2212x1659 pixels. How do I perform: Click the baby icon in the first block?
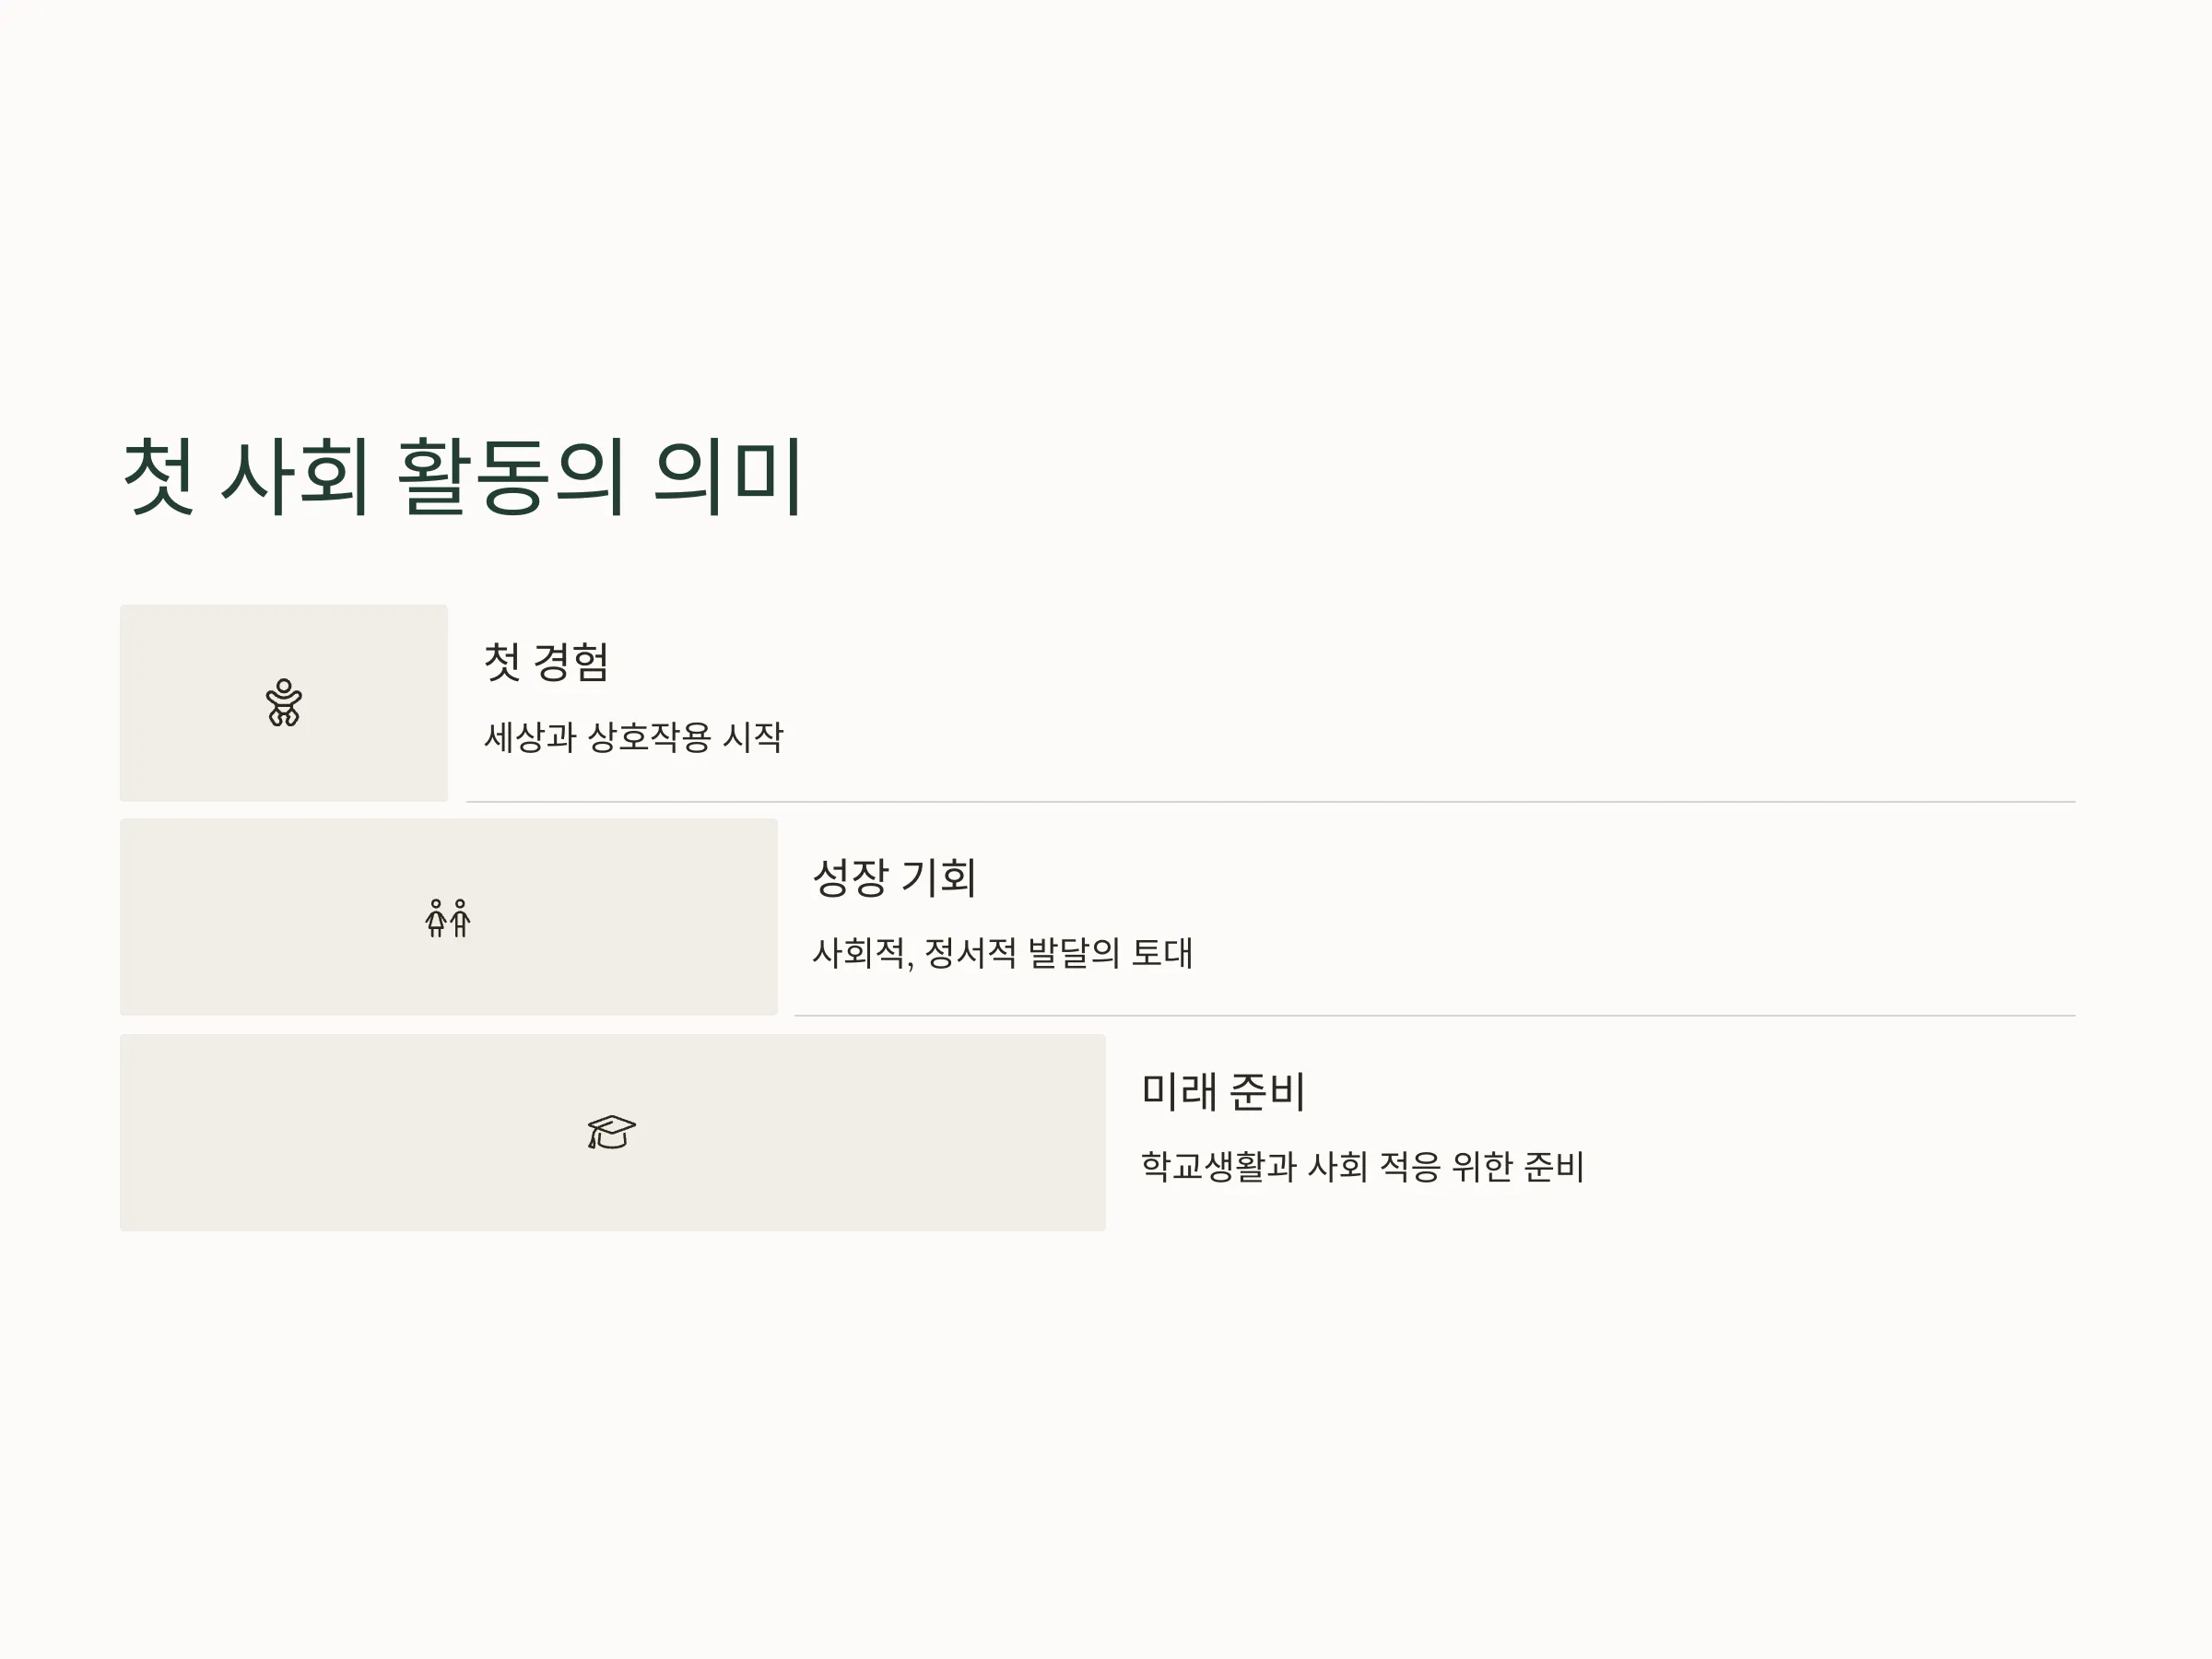284,703
